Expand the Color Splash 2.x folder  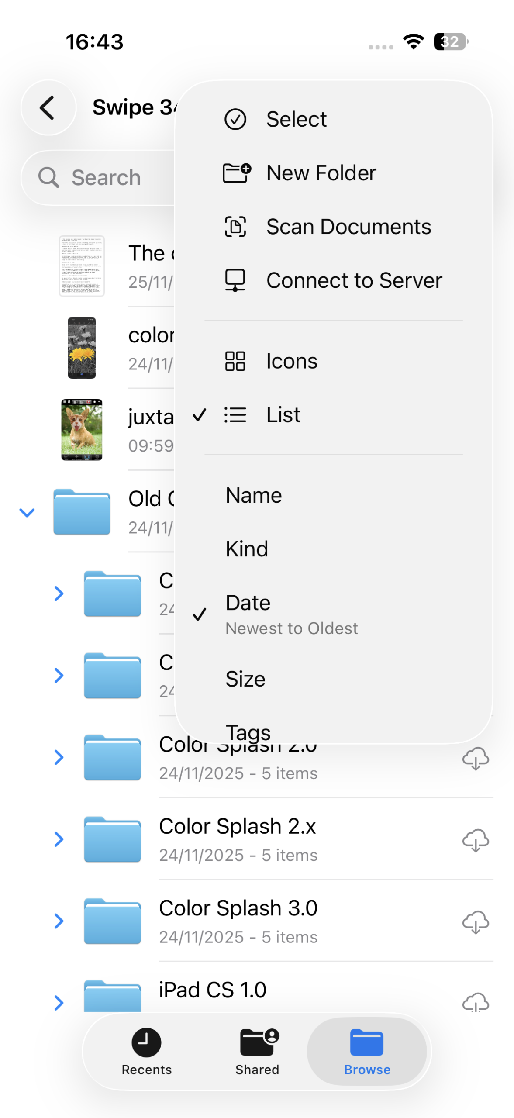(59, 839)
